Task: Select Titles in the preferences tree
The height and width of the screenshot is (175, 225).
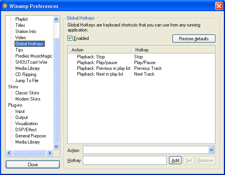Action: [x=20, y=25]
